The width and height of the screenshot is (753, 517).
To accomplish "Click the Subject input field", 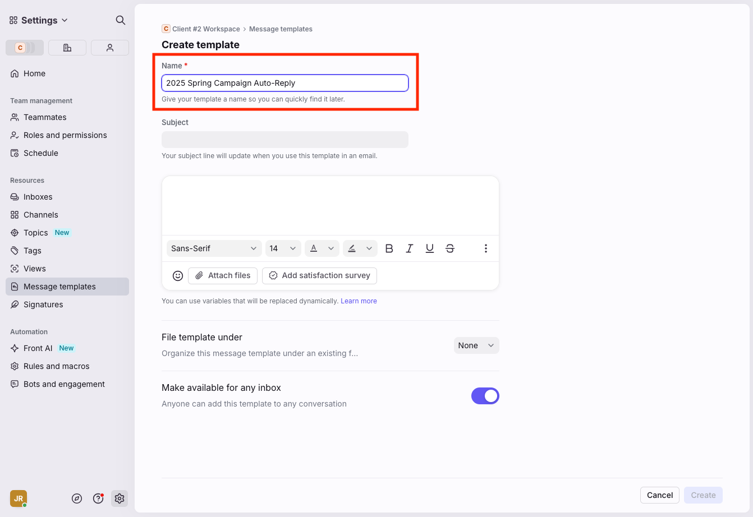I will click(284, 140).
